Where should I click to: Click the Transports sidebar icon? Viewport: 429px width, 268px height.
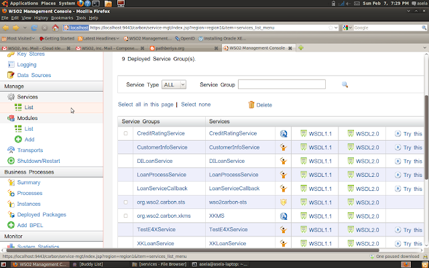click(11, 150)
